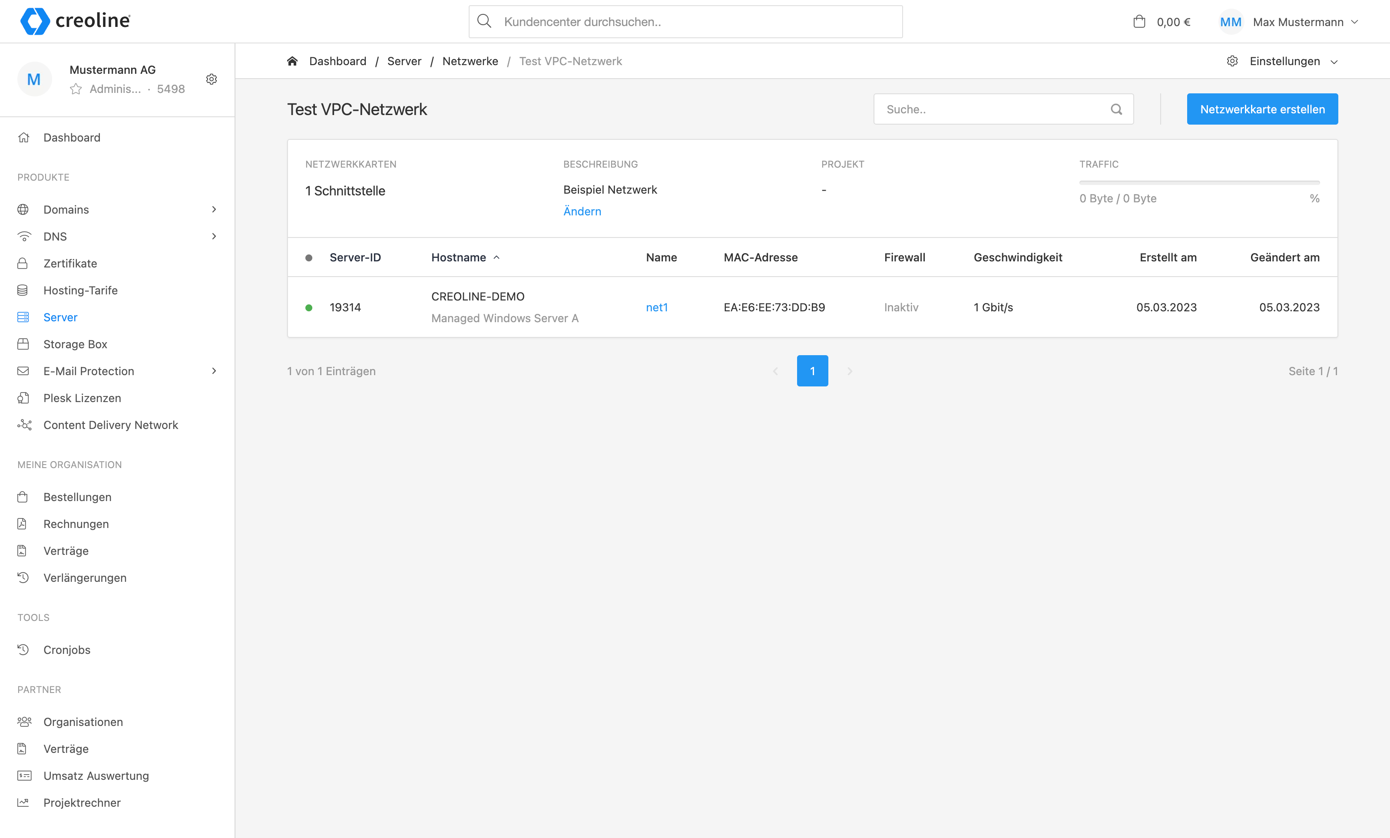The image size is (1390, 838).
Task: Click the Content Delivery Network icon
Action: click(x=24, y=425)
